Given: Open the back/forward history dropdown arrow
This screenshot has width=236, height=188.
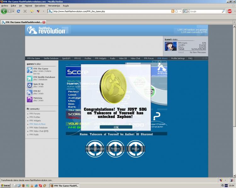Looking at the screenshot, I should tap(13, 11).
